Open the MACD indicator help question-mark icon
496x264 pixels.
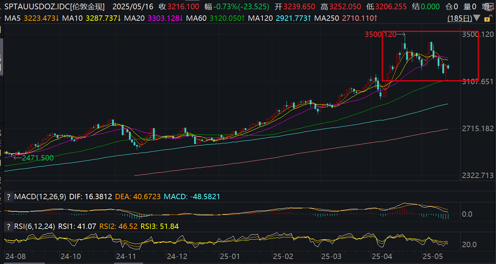pyautogui.click(x=8, y=197)
